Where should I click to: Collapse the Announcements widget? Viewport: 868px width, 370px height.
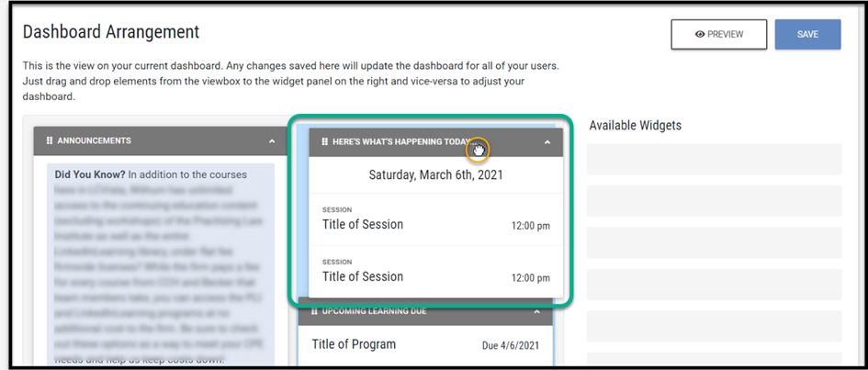pyautogui.click(x=272, y=140)
